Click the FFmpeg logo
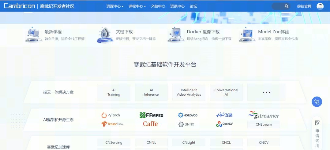330x150 pixels. pyautogui.click(x=151, y=115)
